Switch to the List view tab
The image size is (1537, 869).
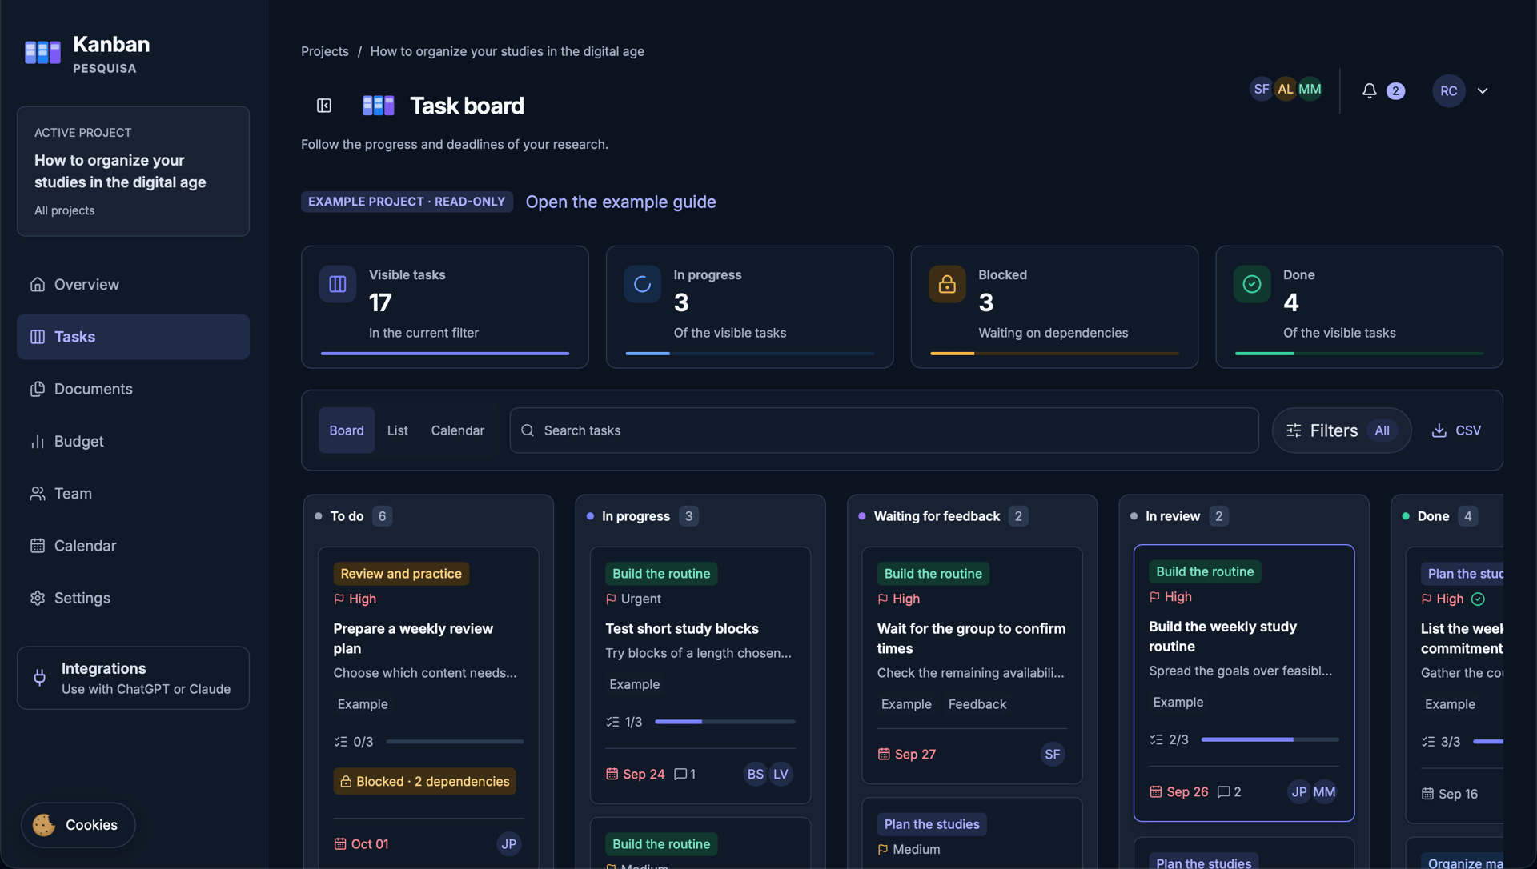398,430
